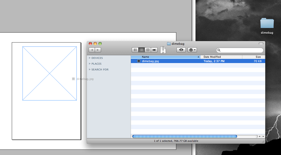This screenshot has width=281, height=155.
Task: Select the dimebag folder on the desktop
Action: (x=267, y=26)
